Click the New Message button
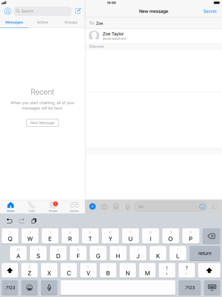 tap(43, 123)
